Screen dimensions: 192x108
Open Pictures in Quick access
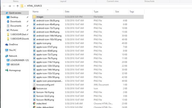click(x=14, y=30)
